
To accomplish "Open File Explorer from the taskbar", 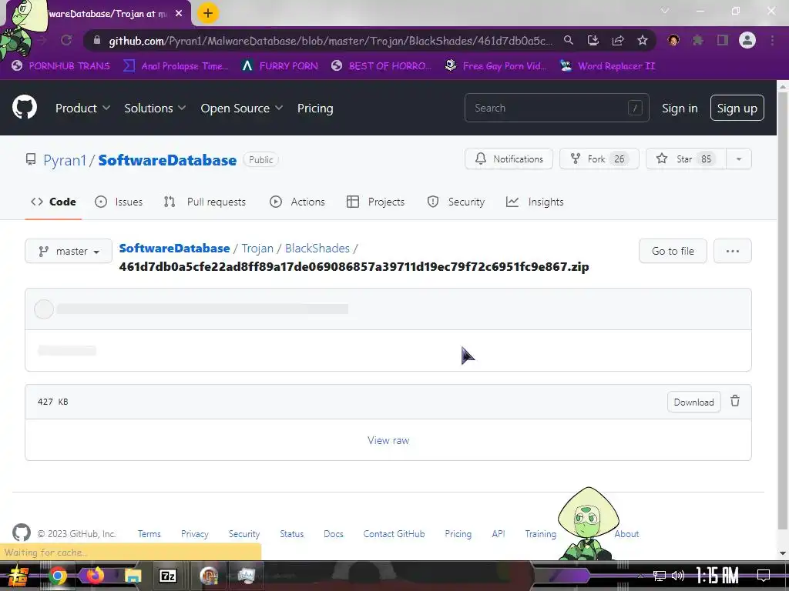I will point(133,576).
